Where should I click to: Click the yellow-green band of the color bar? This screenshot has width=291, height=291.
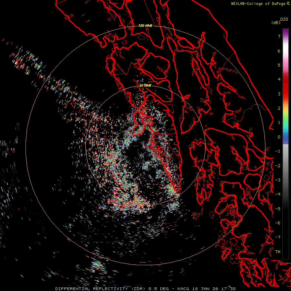(286, 113)
